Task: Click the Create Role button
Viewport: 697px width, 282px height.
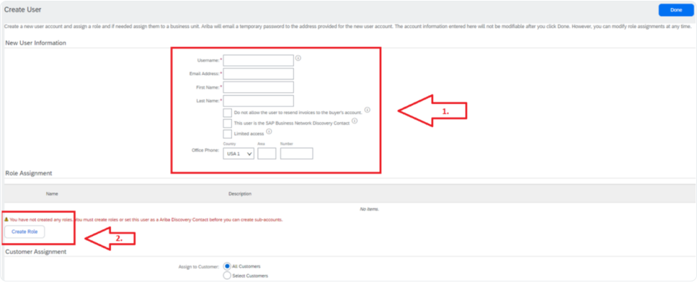Action: [x=25, y=232]
